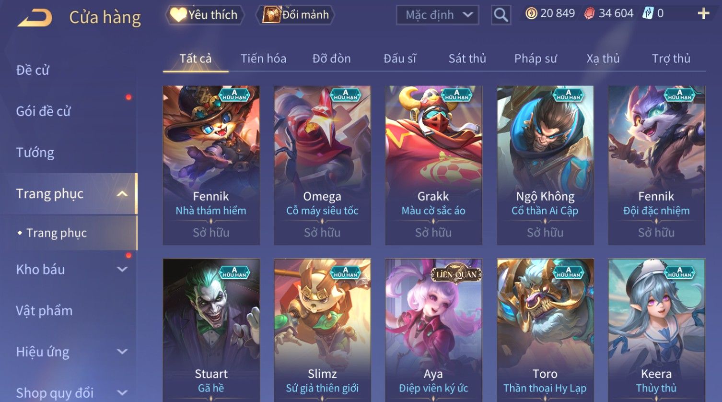The height and width of the screenshot is (402, 722).
Task: Open the search magnifier icon
Action: tap(501, 15)
